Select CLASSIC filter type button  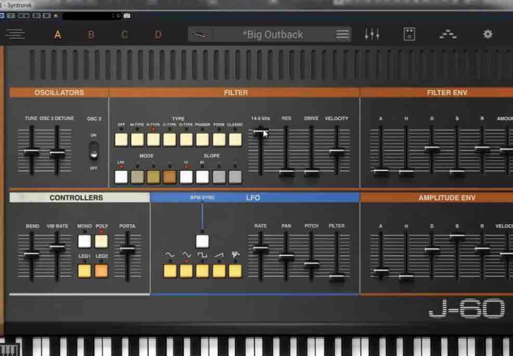point(235,139)
